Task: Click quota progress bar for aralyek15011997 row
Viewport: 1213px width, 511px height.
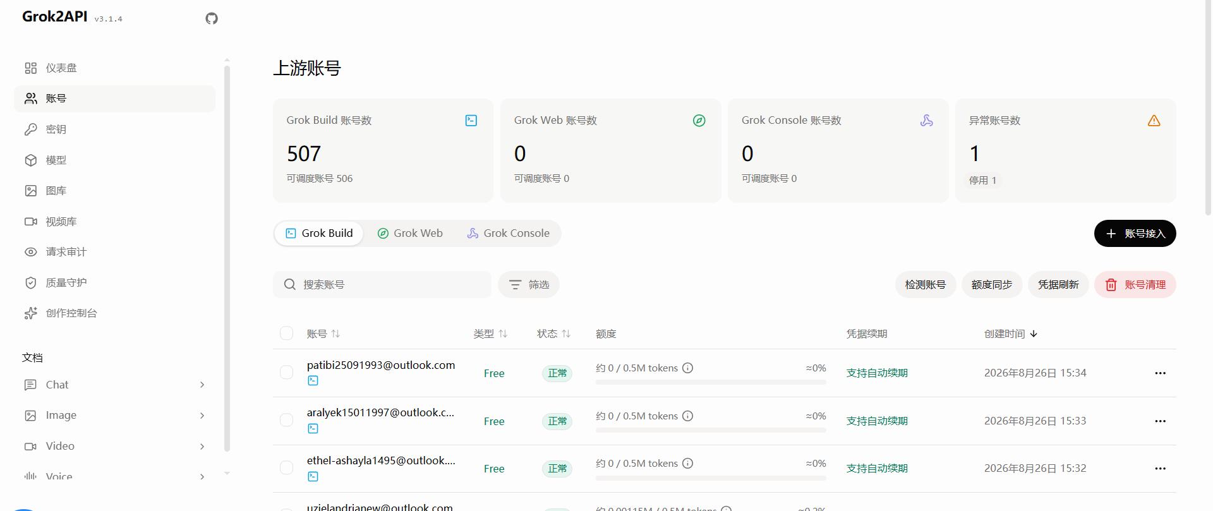Action: [x=711, y=430]
